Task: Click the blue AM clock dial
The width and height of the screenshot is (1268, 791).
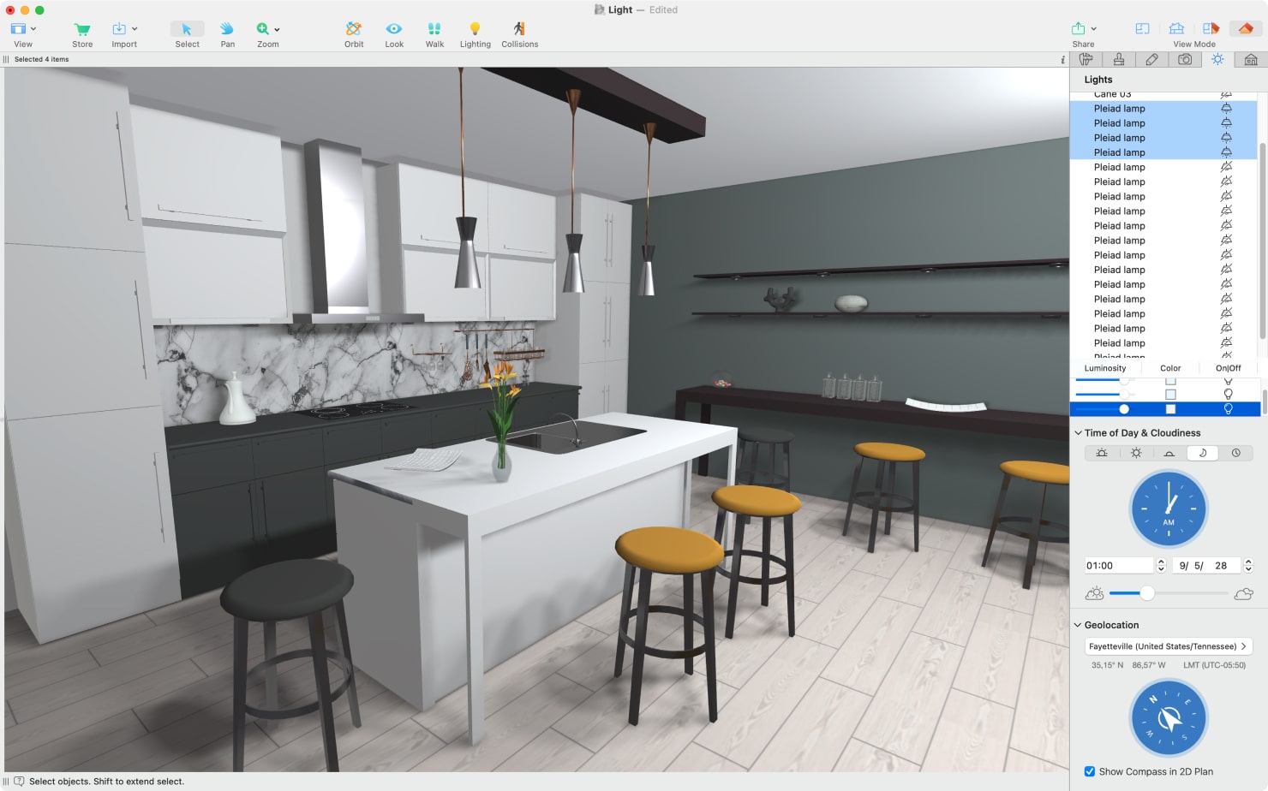Action: pyautogui.click(x=1169, y=508)
